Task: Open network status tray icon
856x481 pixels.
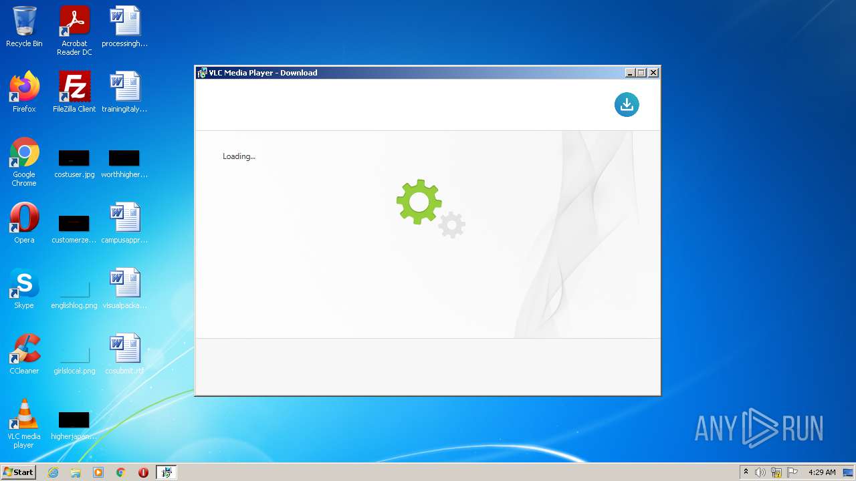Action: [x=776, y=472]
